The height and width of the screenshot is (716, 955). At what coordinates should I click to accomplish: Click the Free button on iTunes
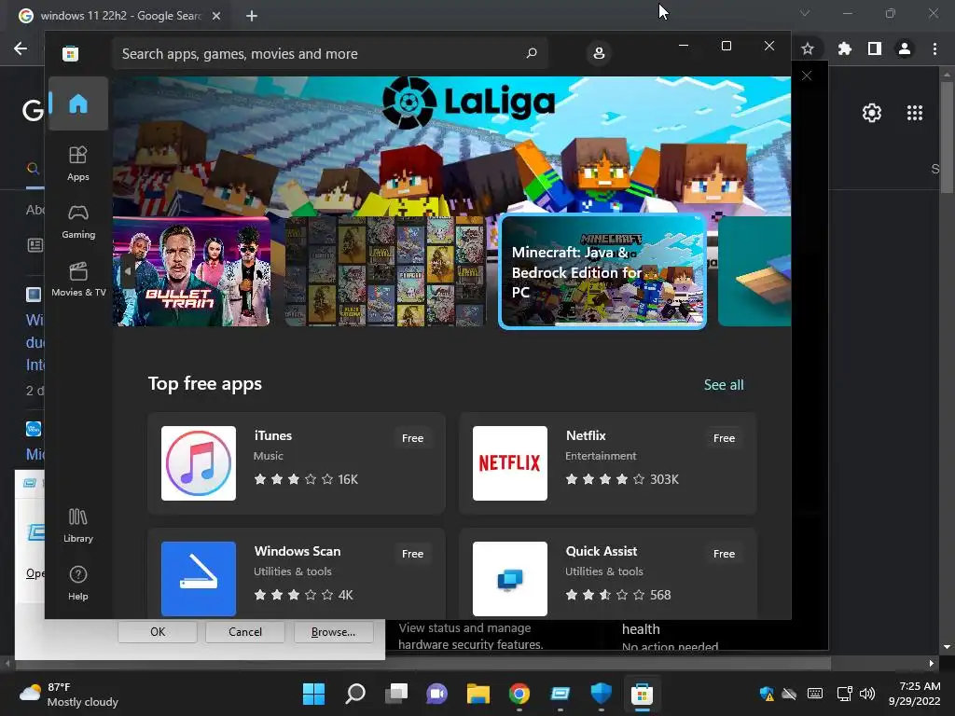tap(412, 438)
